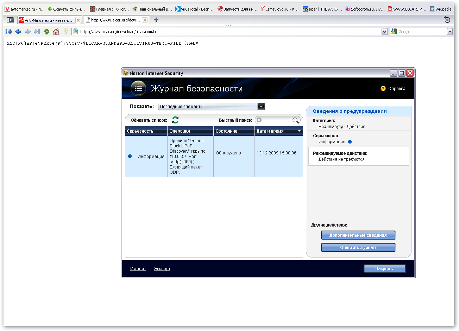Reload the page with the green arrow
The width and height of the screenshot is (459, 331).
(x=46, y=32)
